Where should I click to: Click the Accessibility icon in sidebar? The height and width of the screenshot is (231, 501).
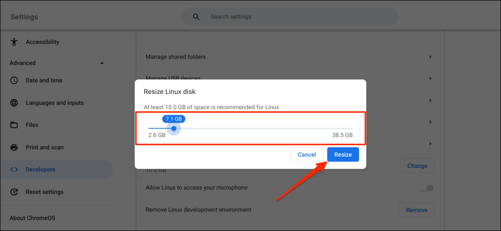point(14,42)
